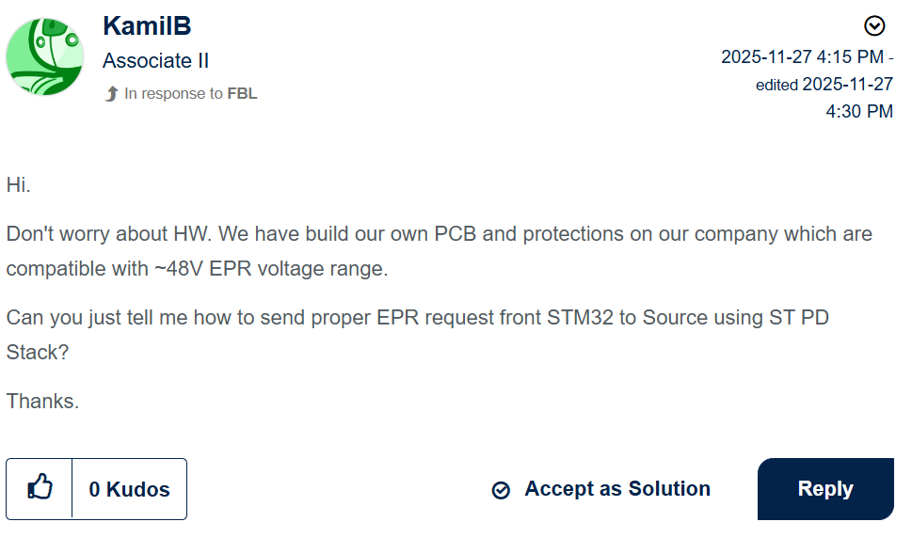Click the word 'edited' in the timestamp
912x538 pixels.
point(776,85)
